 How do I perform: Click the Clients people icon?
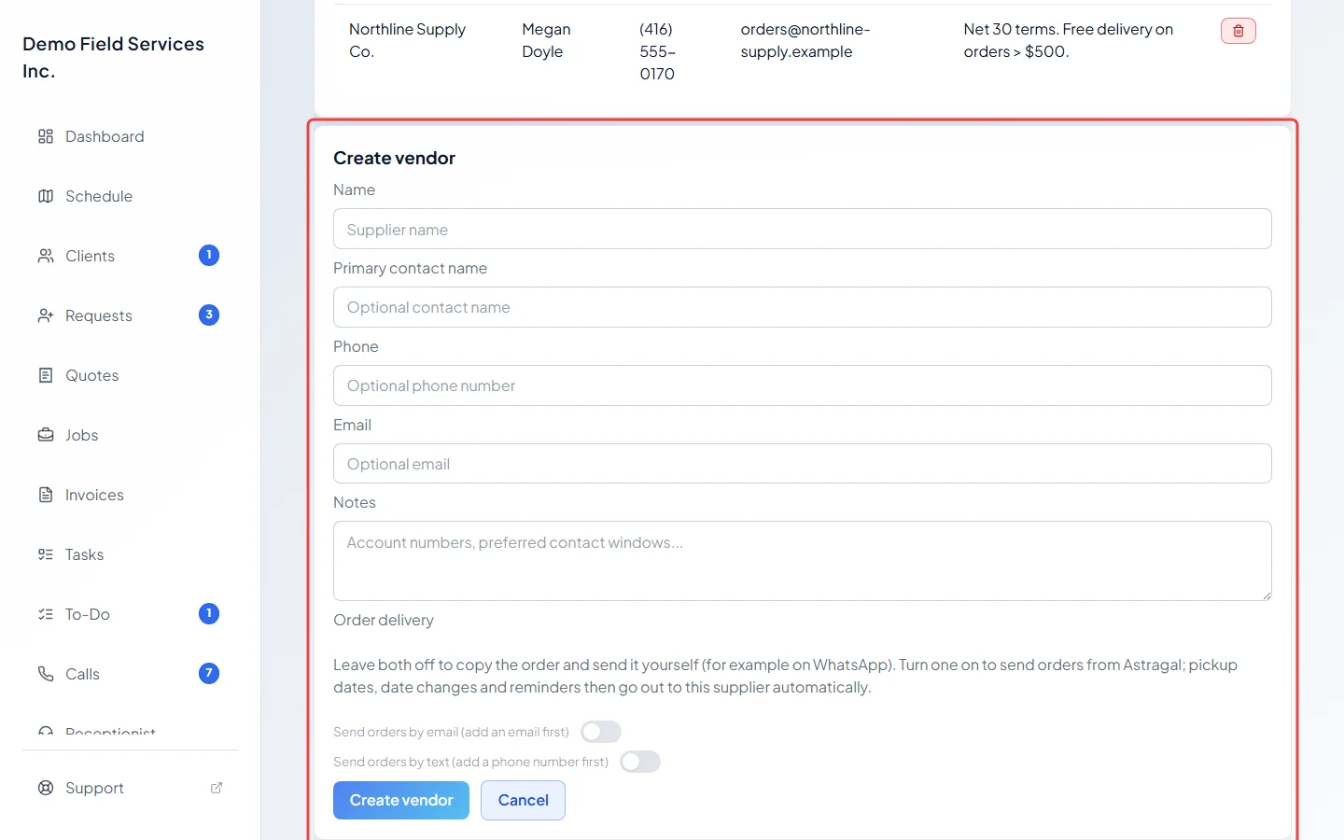[46, 256]
